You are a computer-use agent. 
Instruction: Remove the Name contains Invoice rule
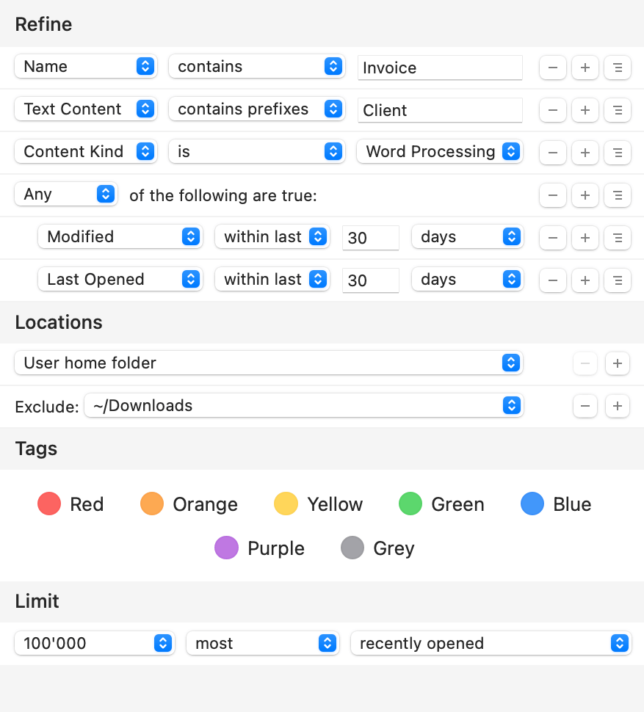pyautogui.click(x=552, y=68)
